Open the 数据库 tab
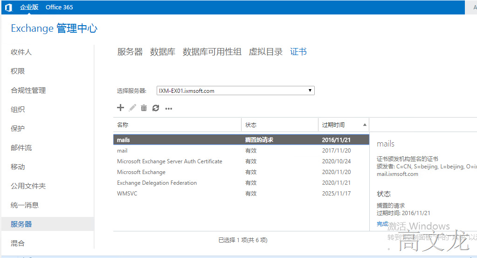The image size is (477, 258). coord(162,52)
